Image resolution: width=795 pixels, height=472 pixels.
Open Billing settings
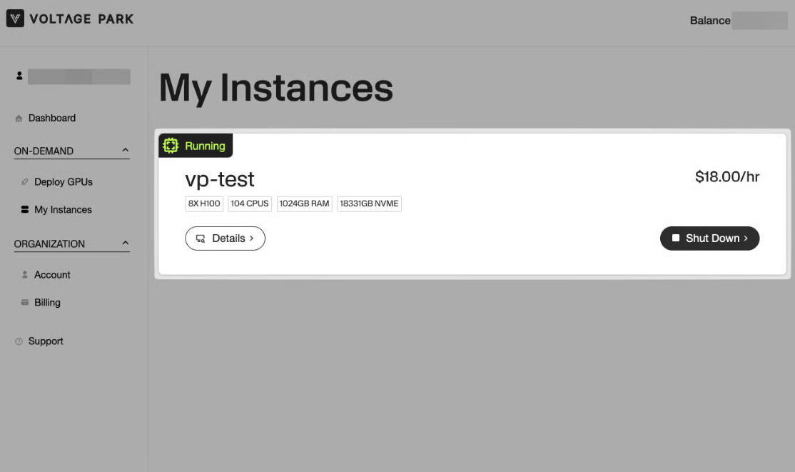[47, 303]
